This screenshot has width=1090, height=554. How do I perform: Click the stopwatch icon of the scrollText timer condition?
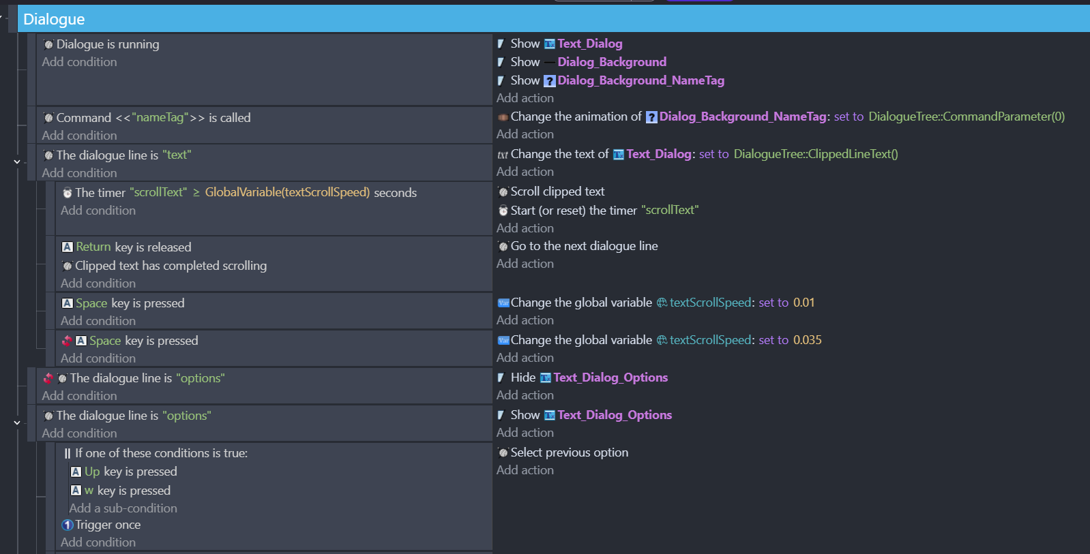coord(68,193)
